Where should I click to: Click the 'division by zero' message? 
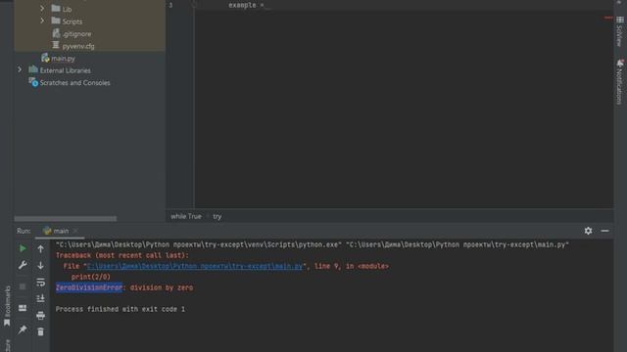161,287
